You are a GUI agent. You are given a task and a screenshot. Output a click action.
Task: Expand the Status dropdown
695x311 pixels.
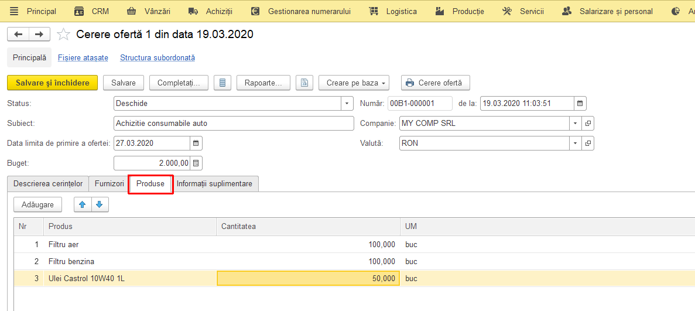[x=347, y=103]
